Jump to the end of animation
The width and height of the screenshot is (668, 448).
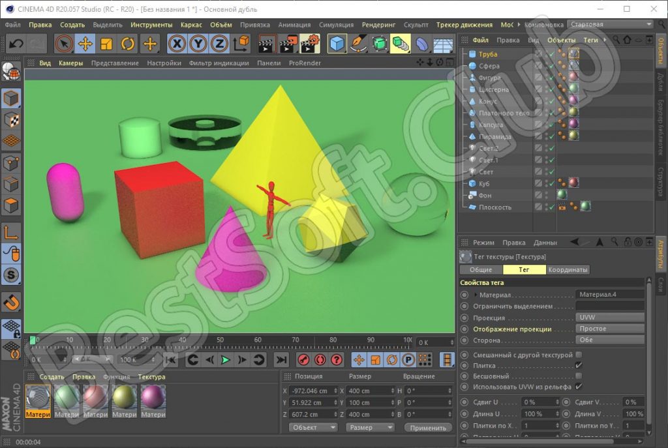click(281, 359)
